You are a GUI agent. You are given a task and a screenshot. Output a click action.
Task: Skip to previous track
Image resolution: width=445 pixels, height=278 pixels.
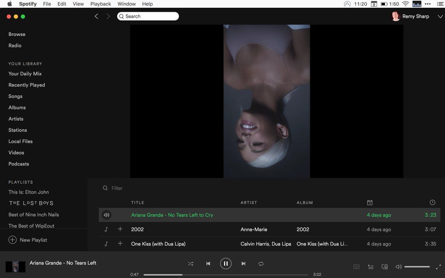pos(208,264)
